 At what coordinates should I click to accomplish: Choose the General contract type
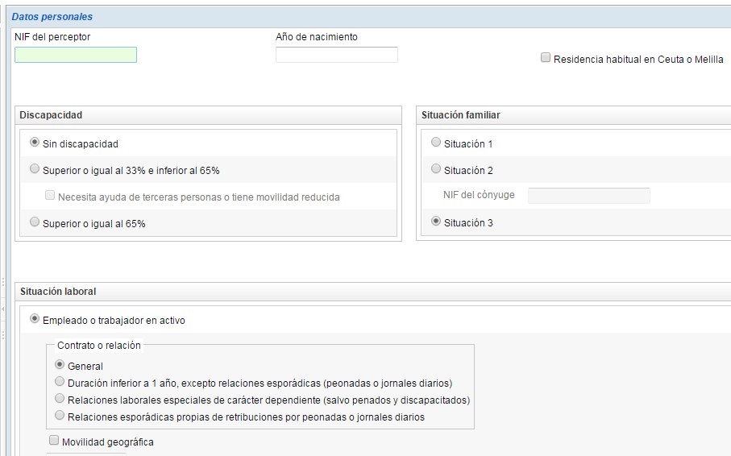60,365
